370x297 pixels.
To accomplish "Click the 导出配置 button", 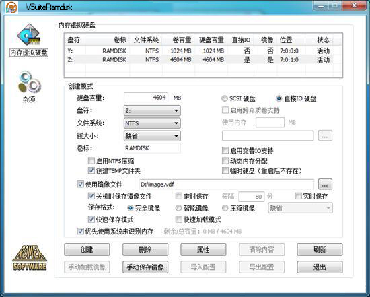I will coord(262,267).
